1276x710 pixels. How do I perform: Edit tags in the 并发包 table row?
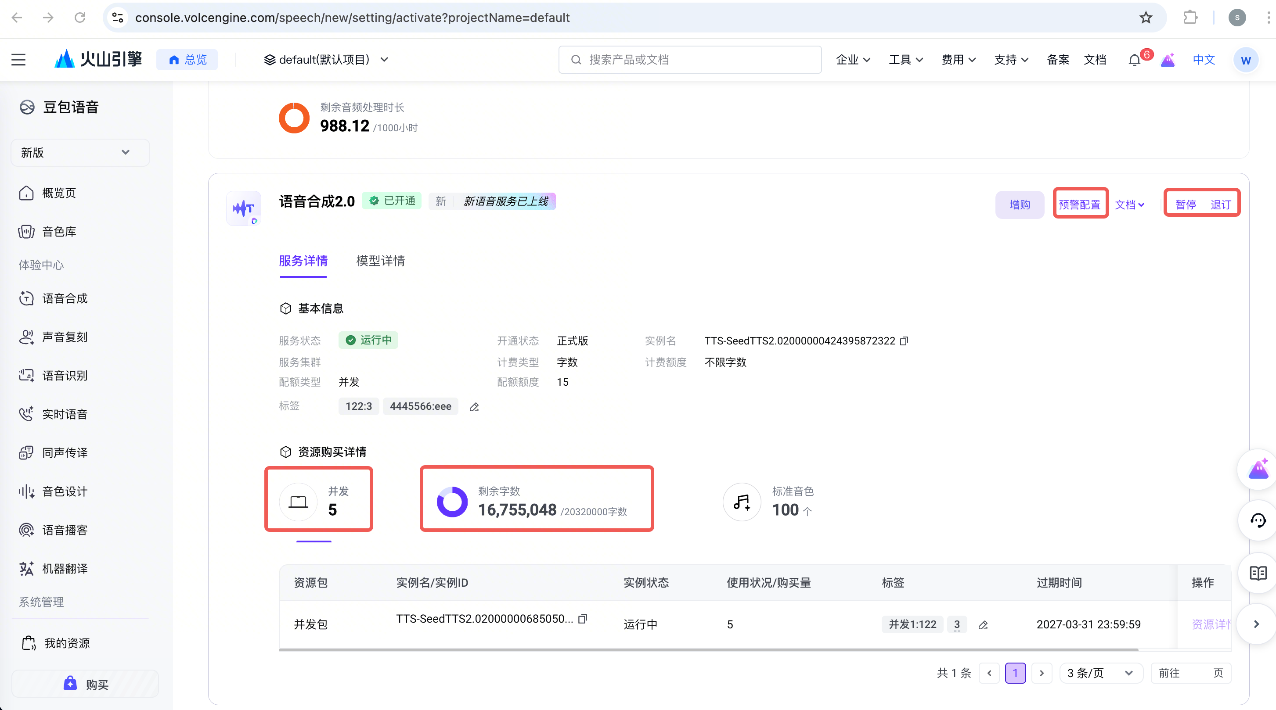(x=983, y=625)
